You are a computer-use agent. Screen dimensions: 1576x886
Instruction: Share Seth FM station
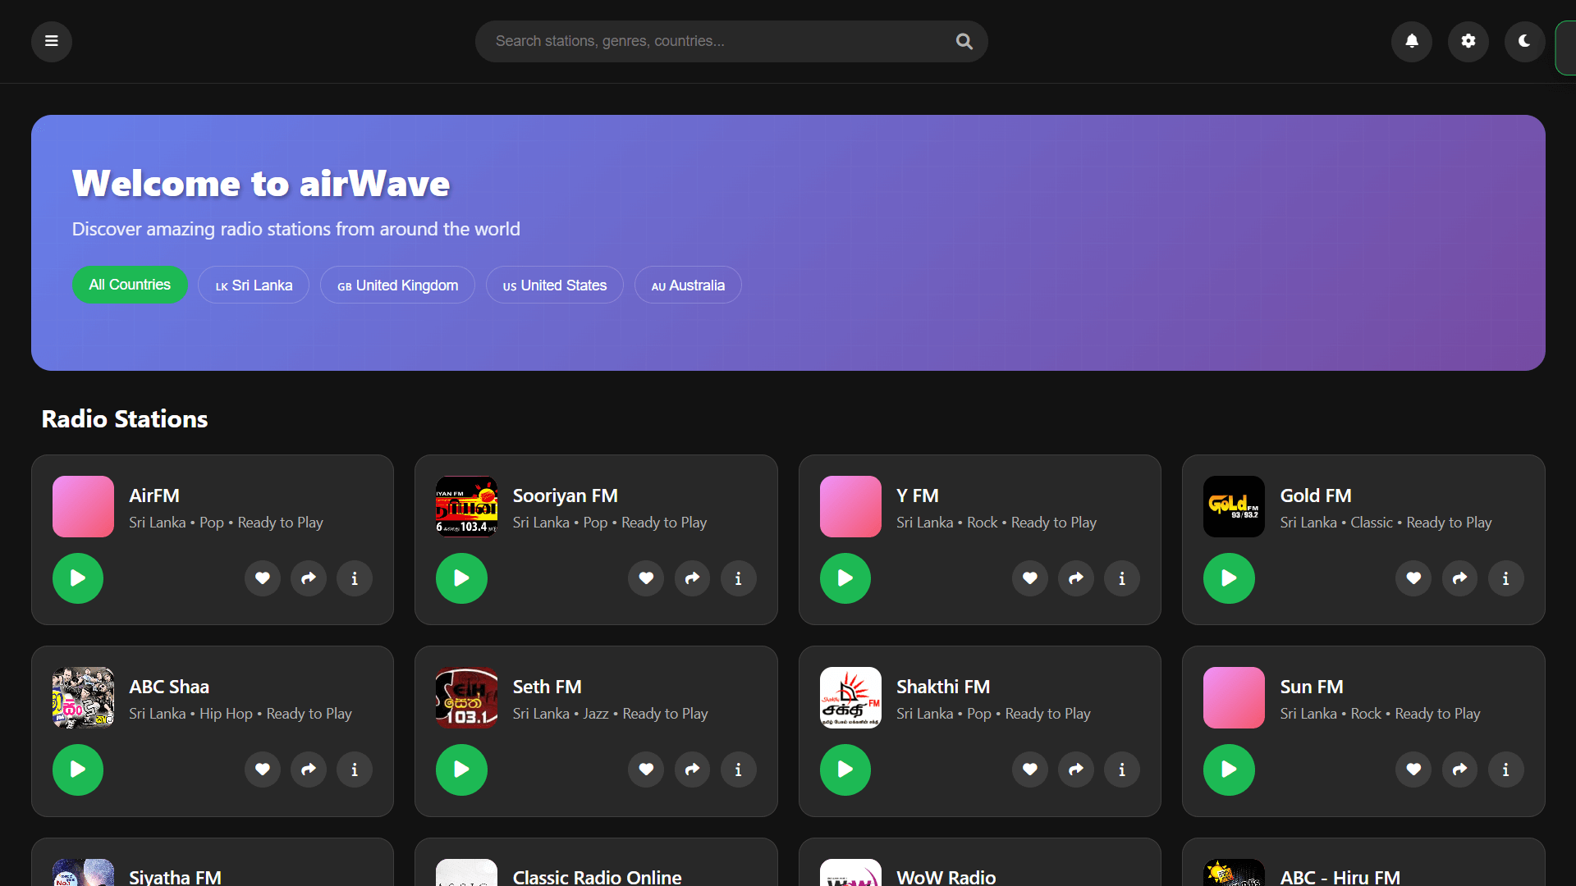point(692,770)
